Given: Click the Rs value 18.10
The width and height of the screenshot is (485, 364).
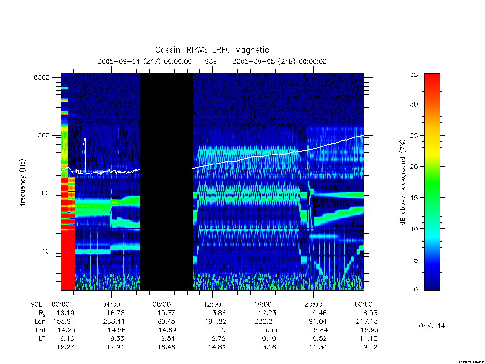Looking at the screenshot, I should 65,313.
